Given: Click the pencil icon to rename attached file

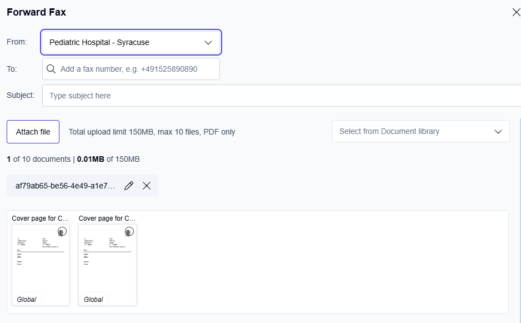Looking at the screenshot, I should tap(129, 186).
